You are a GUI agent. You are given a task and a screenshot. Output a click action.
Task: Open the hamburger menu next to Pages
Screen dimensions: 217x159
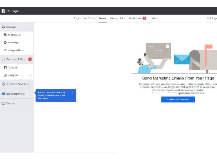[x=9, y=11]
